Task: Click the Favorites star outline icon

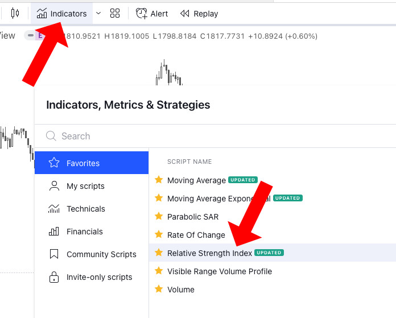Action: pyautogui.click(x=54, y=162)
